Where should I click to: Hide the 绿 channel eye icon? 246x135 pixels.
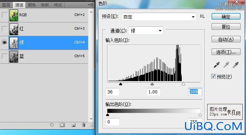[x=4, y=43]
